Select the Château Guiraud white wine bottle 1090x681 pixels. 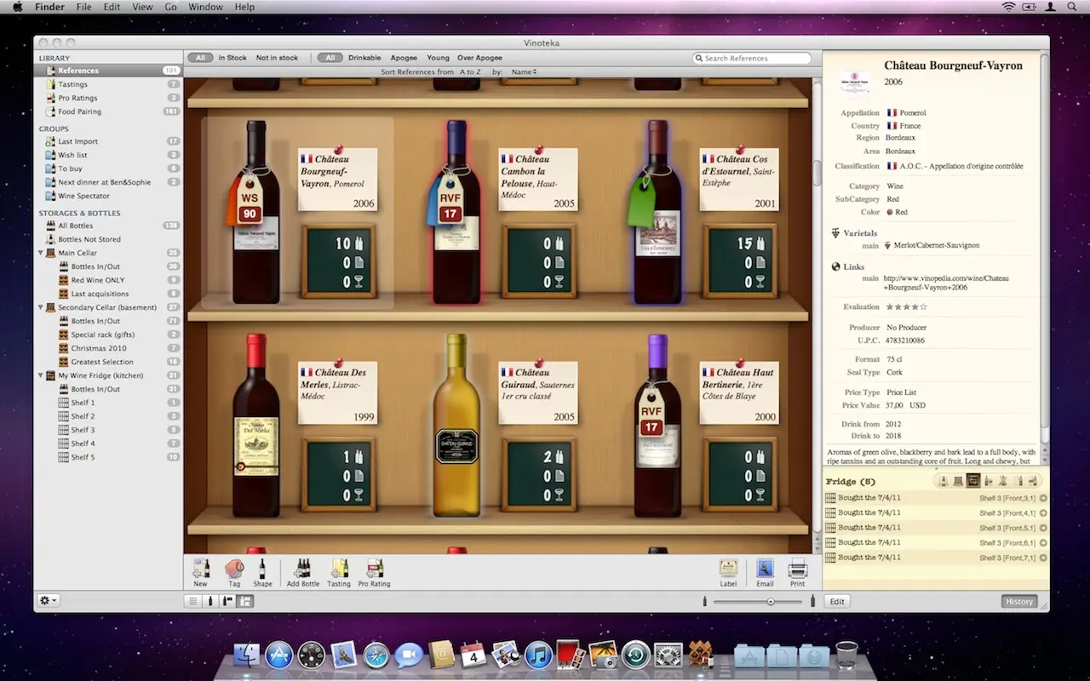coord(456,425)
